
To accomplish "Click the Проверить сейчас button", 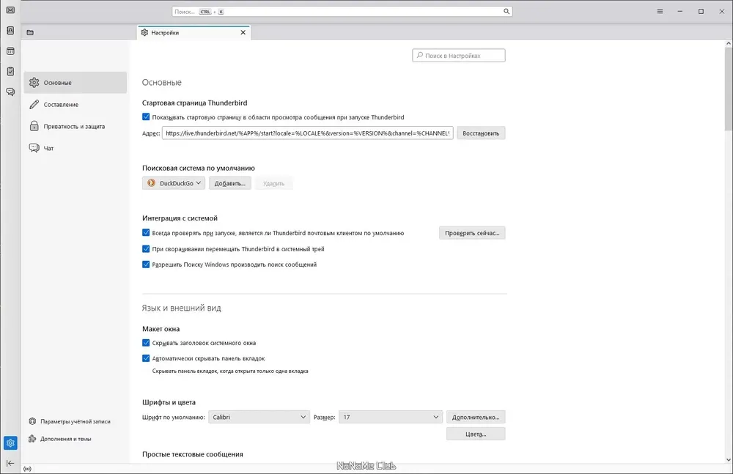I will tap(471, 233).
